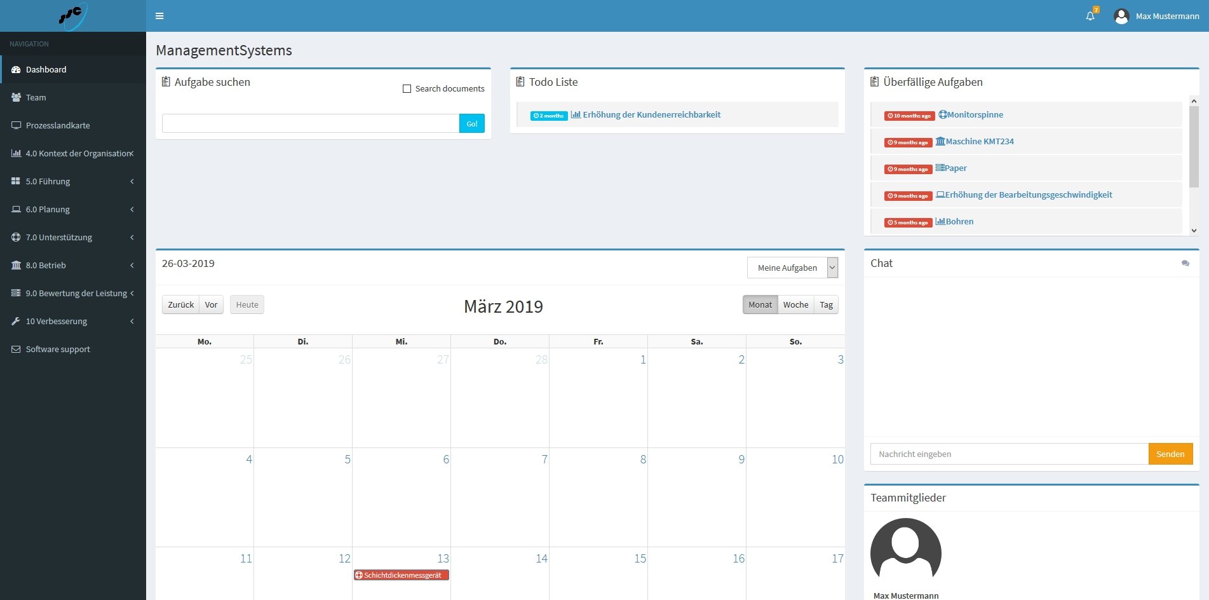The height and width of the screenshot is (600, 1209).
Task: Click the overdue tasks list scrollbar
Action: tap(1194, 146)
